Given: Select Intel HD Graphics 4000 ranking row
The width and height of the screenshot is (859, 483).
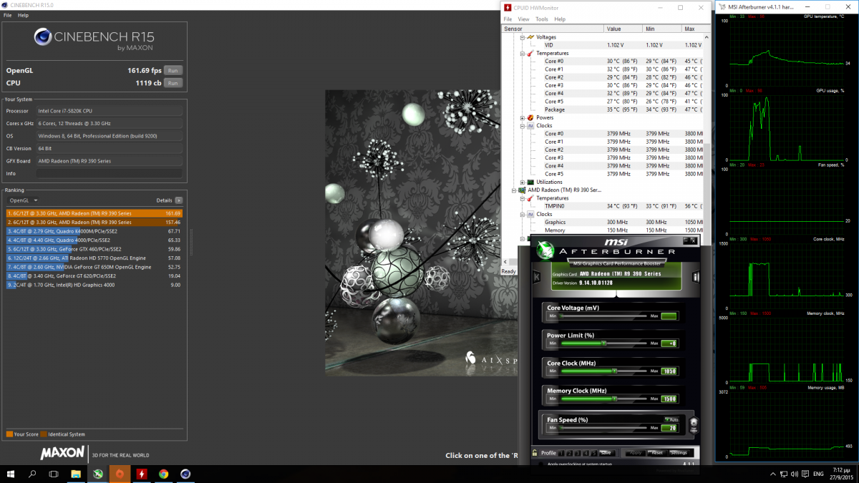Looking at the screenshot, I should coord(94,285).
